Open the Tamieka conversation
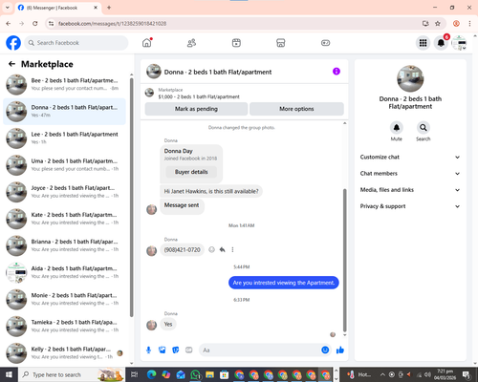Image resolution: width=478 pixels, height=382 pixels. (65, 327)
